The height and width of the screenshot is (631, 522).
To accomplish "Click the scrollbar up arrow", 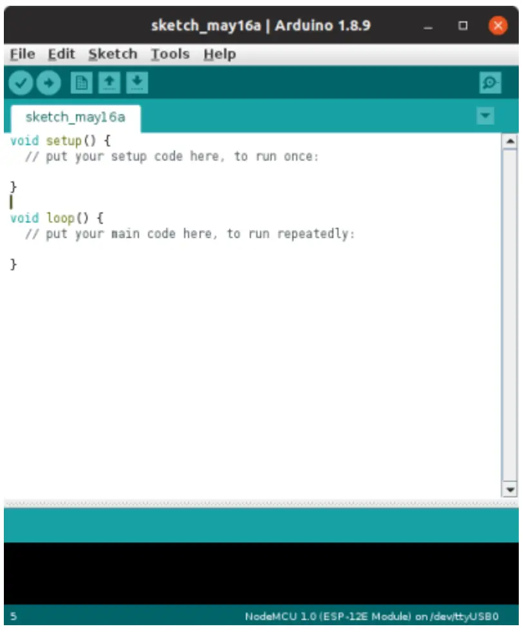I will click(510, 141).
